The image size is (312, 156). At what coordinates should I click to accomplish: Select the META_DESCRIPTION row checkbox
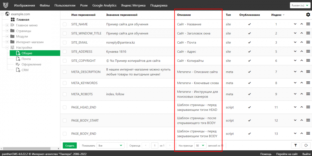coord(65,72)
